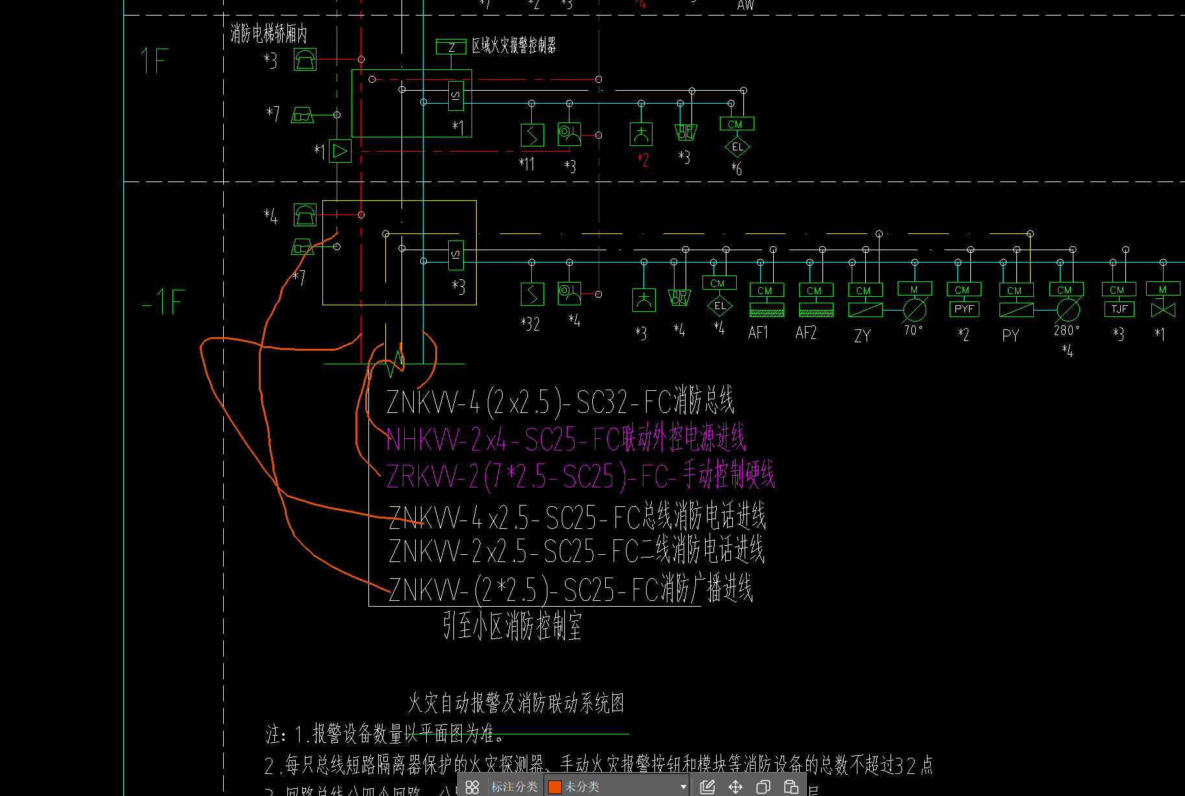Select the ZY diagonal box symbol
This screenshot has width=1185, height=796.
click(x=865, y=310)
